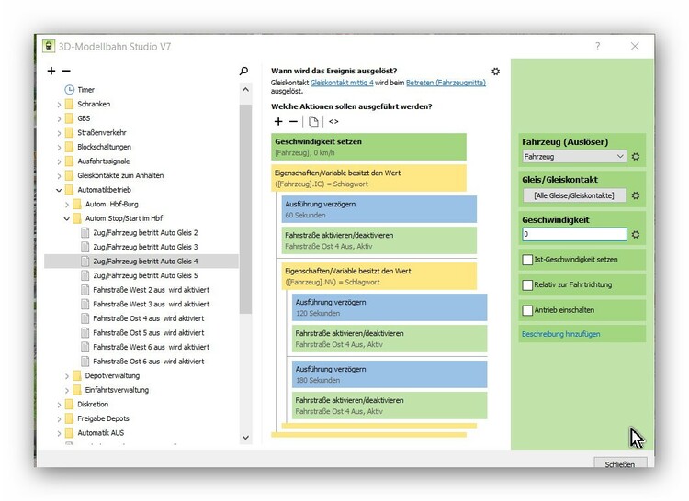689x501 pixels.
Task: Toggle Ist-Geschwindigkeit setzen checkbox
Action: coord(527,260)
